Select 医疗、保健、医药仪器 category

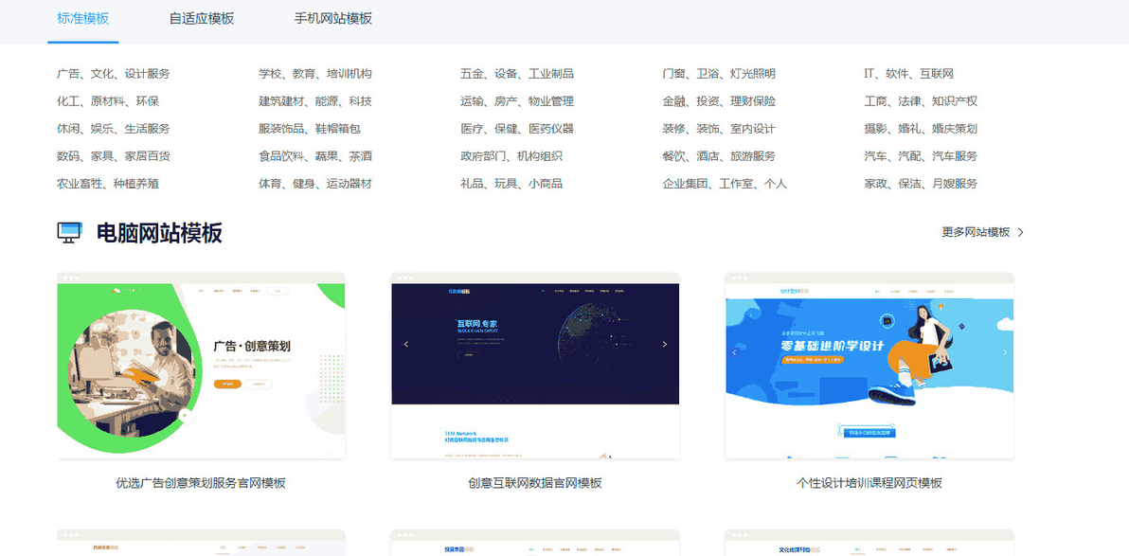[517, 128]
